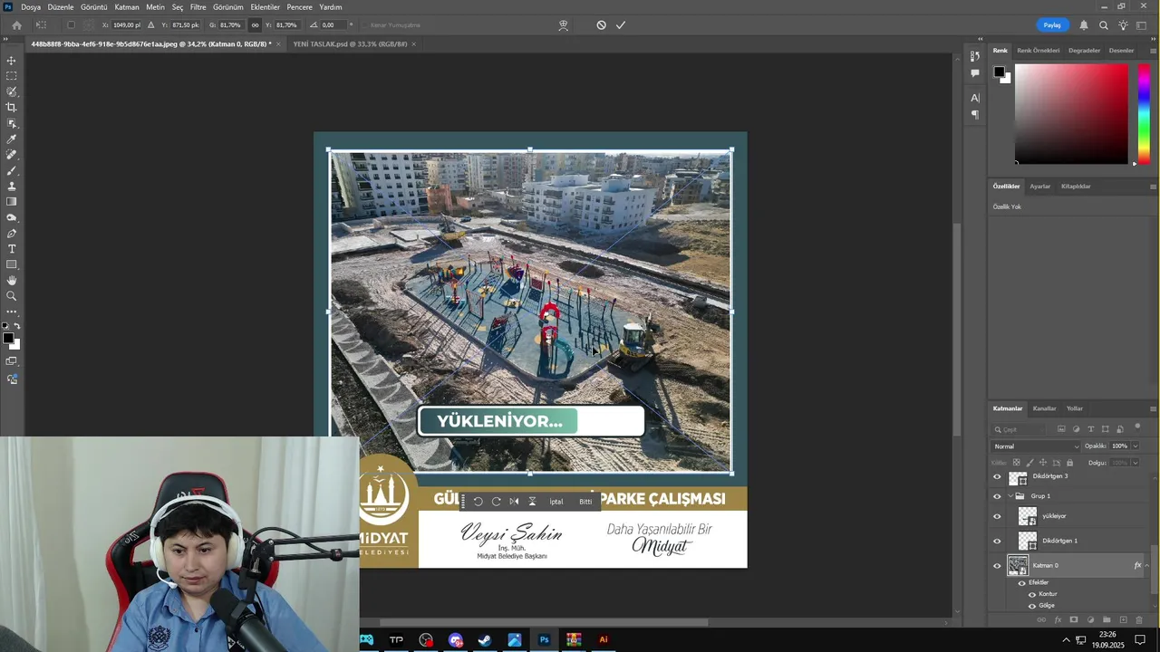Open the Normal blend mode dropdown

[x=1036, y=446]
